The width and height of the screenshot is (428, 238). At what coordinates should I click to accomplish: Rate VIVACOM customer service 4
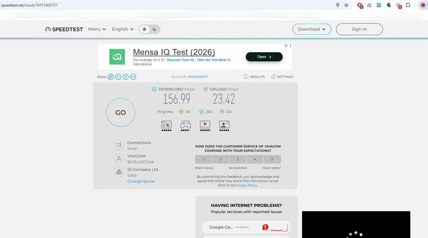(x=255, y=159)
